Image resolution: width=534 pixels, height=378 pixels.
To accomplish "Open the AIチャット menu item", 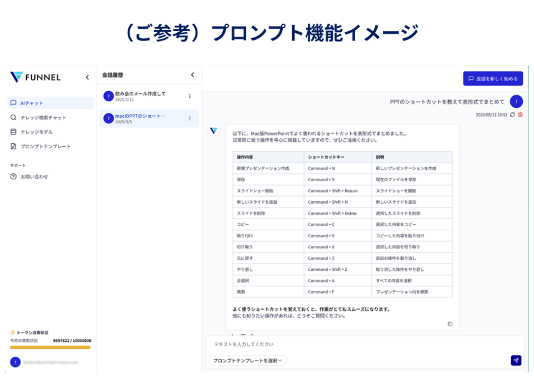I will (x=50, y=103).
